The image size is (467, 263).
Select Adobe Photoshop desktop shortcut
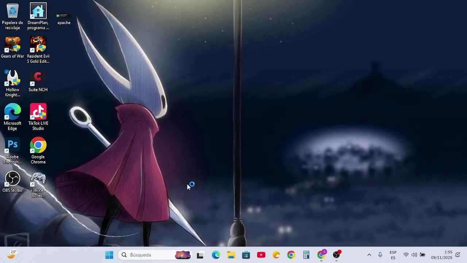tap(12, 151)
